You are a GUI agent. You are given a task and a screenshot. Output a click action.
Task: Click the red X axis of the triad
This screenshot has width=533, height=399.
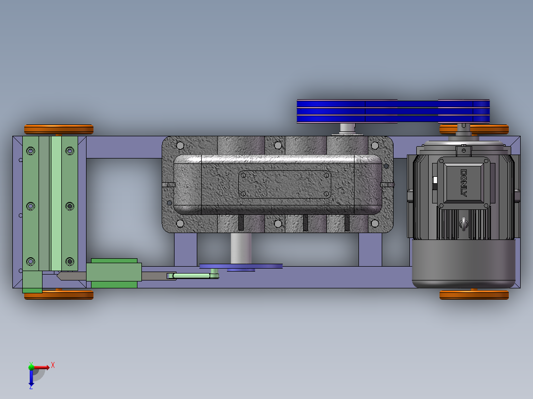[x=42, y=367]
